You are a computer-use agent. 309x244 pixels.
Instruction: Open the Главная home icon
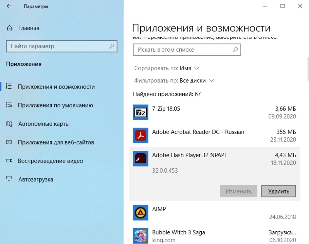pyautogui.click(x=9, y=28)
